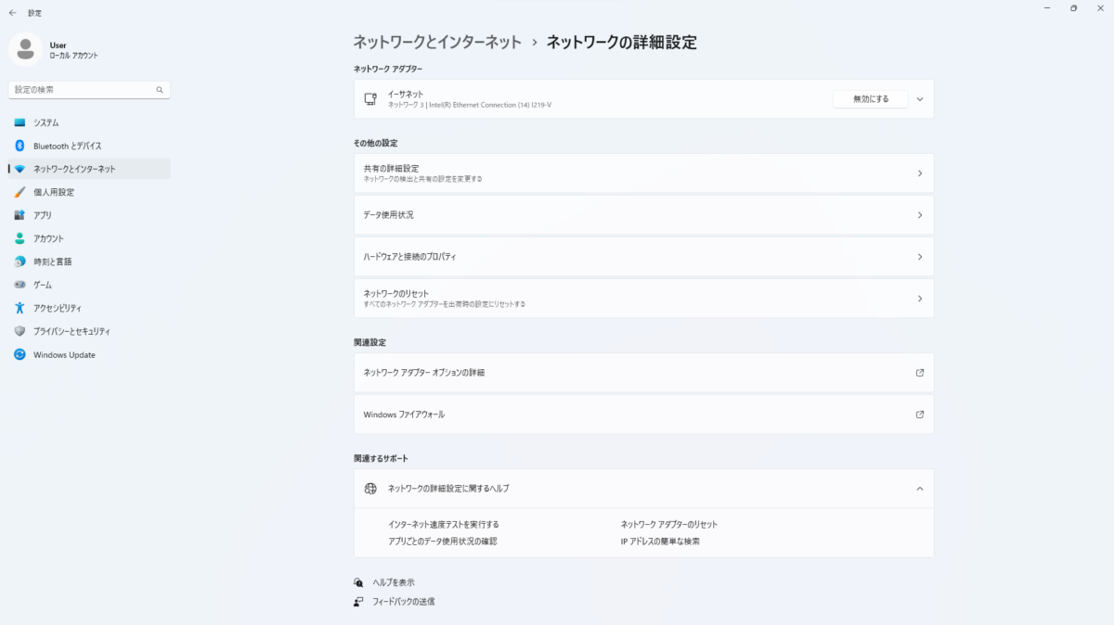Click the アプリ icon in the sidebar

coord(19,215)
